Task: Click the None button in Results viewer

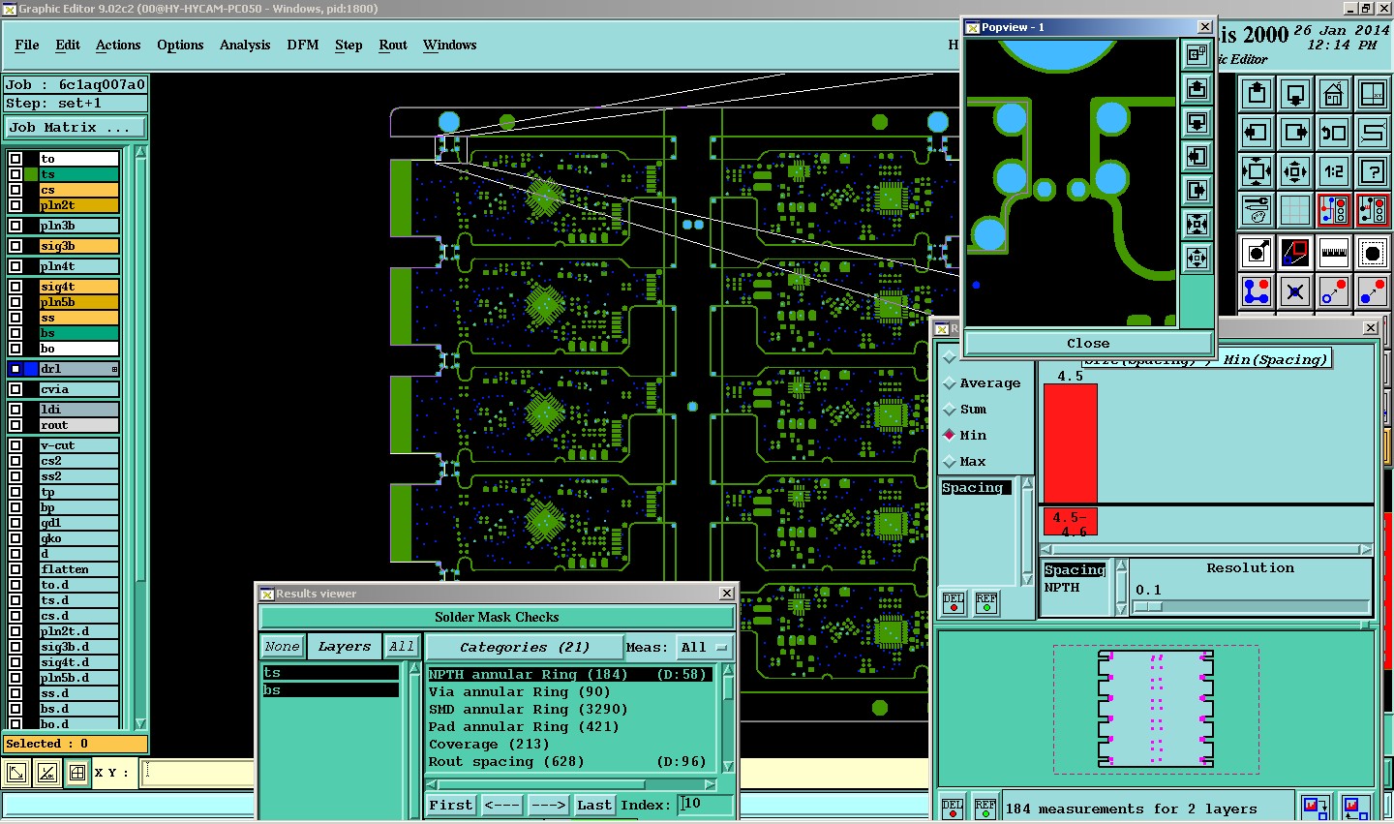Action: click(x=283, y=647)
